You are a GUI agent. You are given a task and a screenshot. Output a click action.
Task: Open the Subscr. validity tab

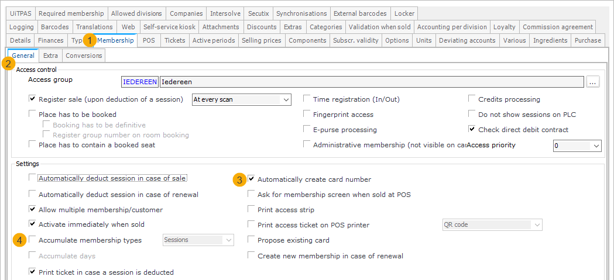(356, 40)
